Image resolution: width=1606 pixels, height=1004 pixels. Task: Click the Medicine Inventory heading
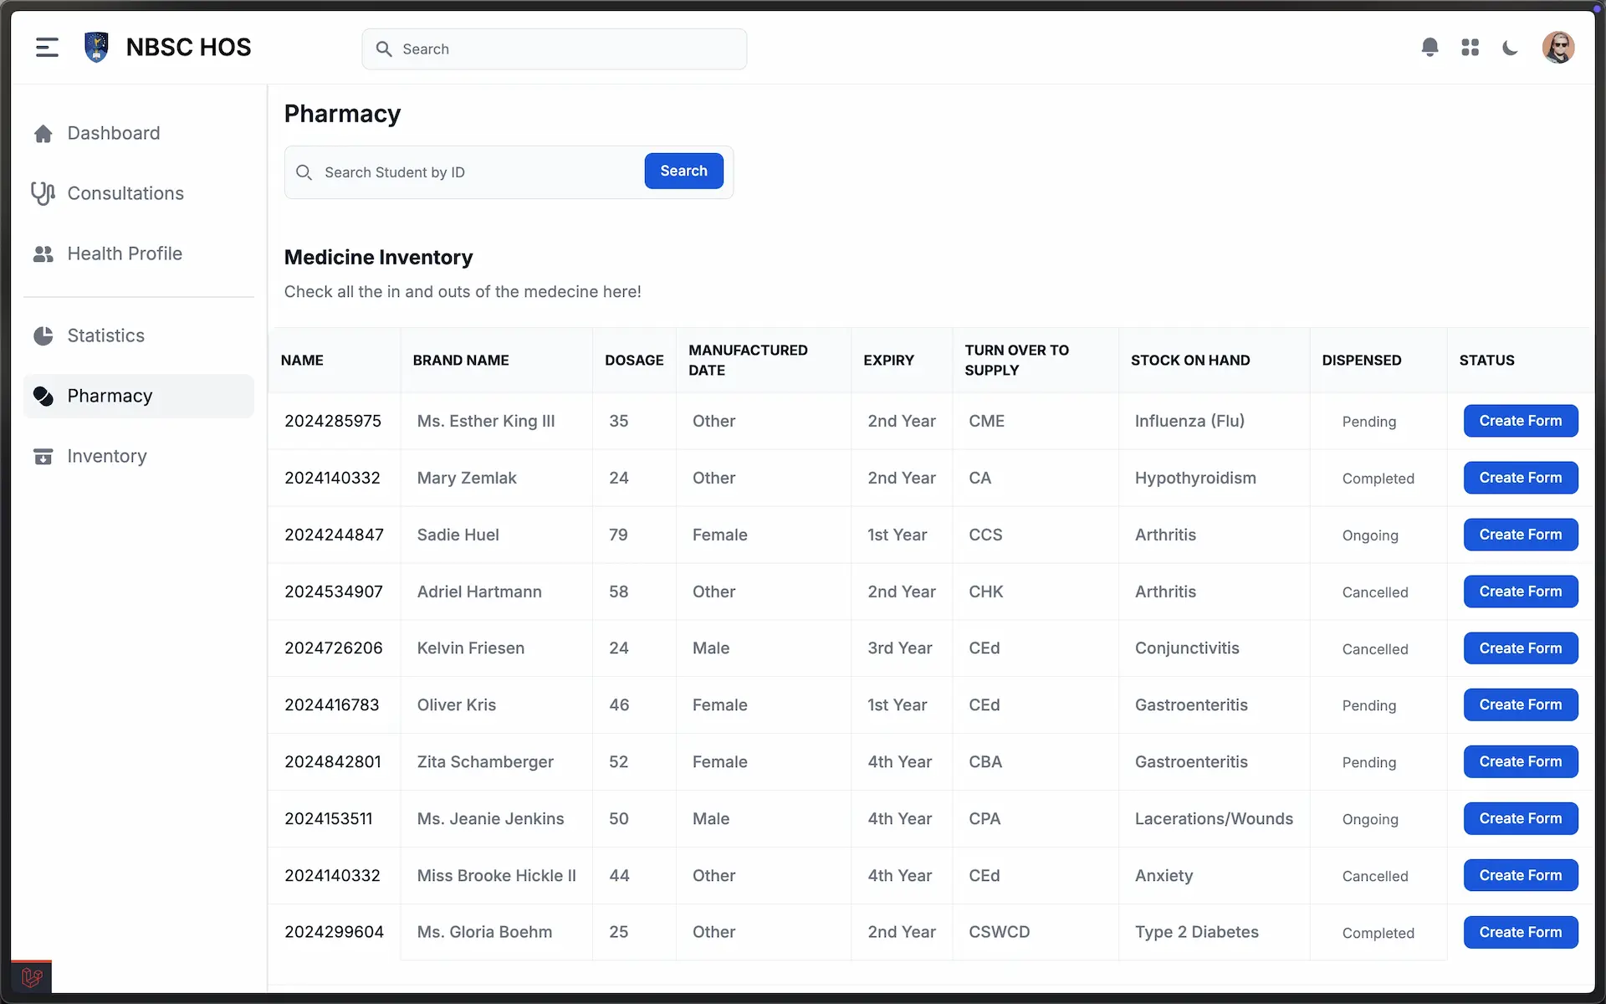(378, 258)
